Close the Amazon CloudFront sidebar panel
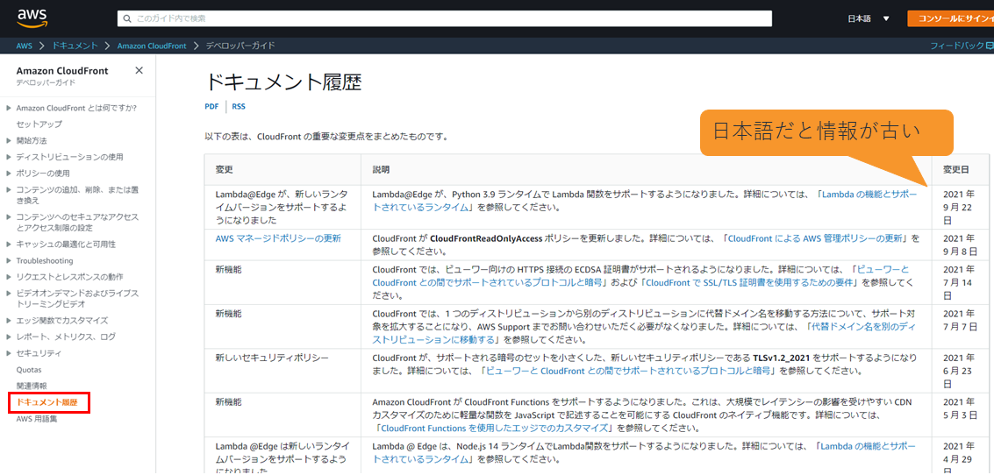The height and width of the screenshot is (475, 994). 139,70
